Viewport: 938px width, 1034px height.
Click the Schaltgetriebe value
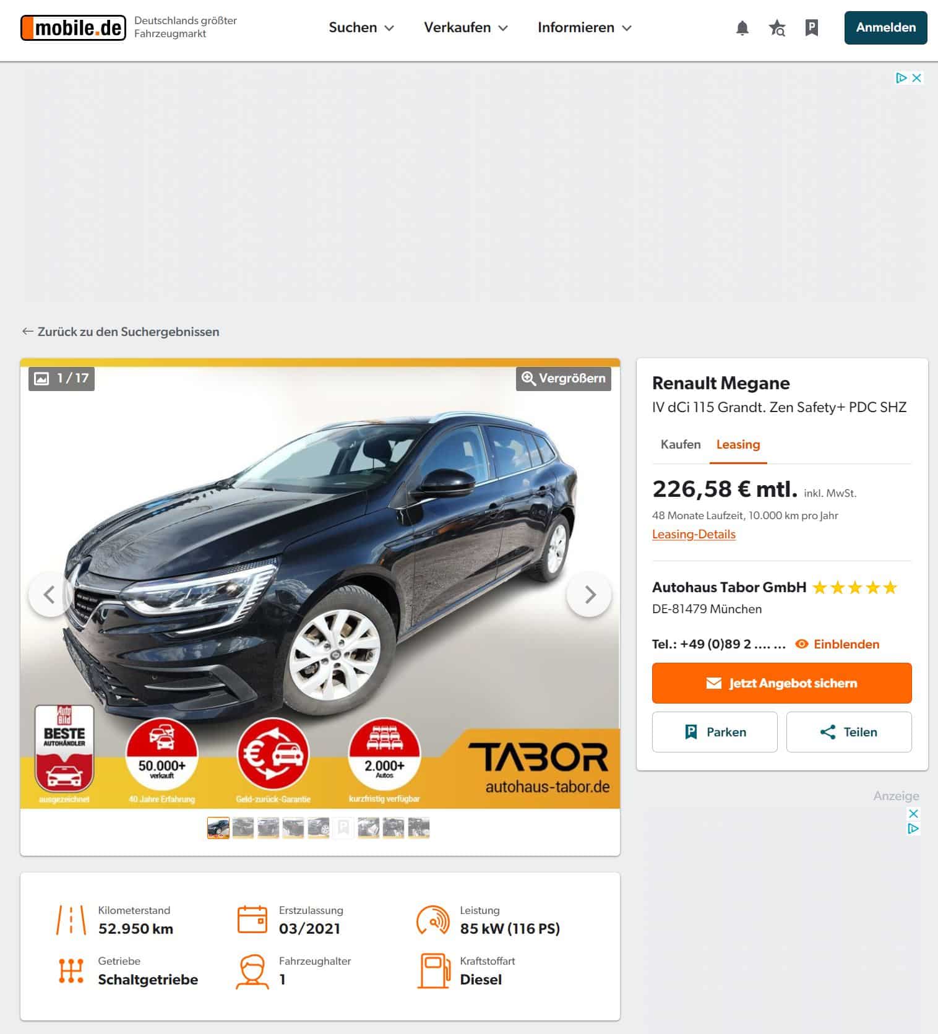tap(148, 980)
